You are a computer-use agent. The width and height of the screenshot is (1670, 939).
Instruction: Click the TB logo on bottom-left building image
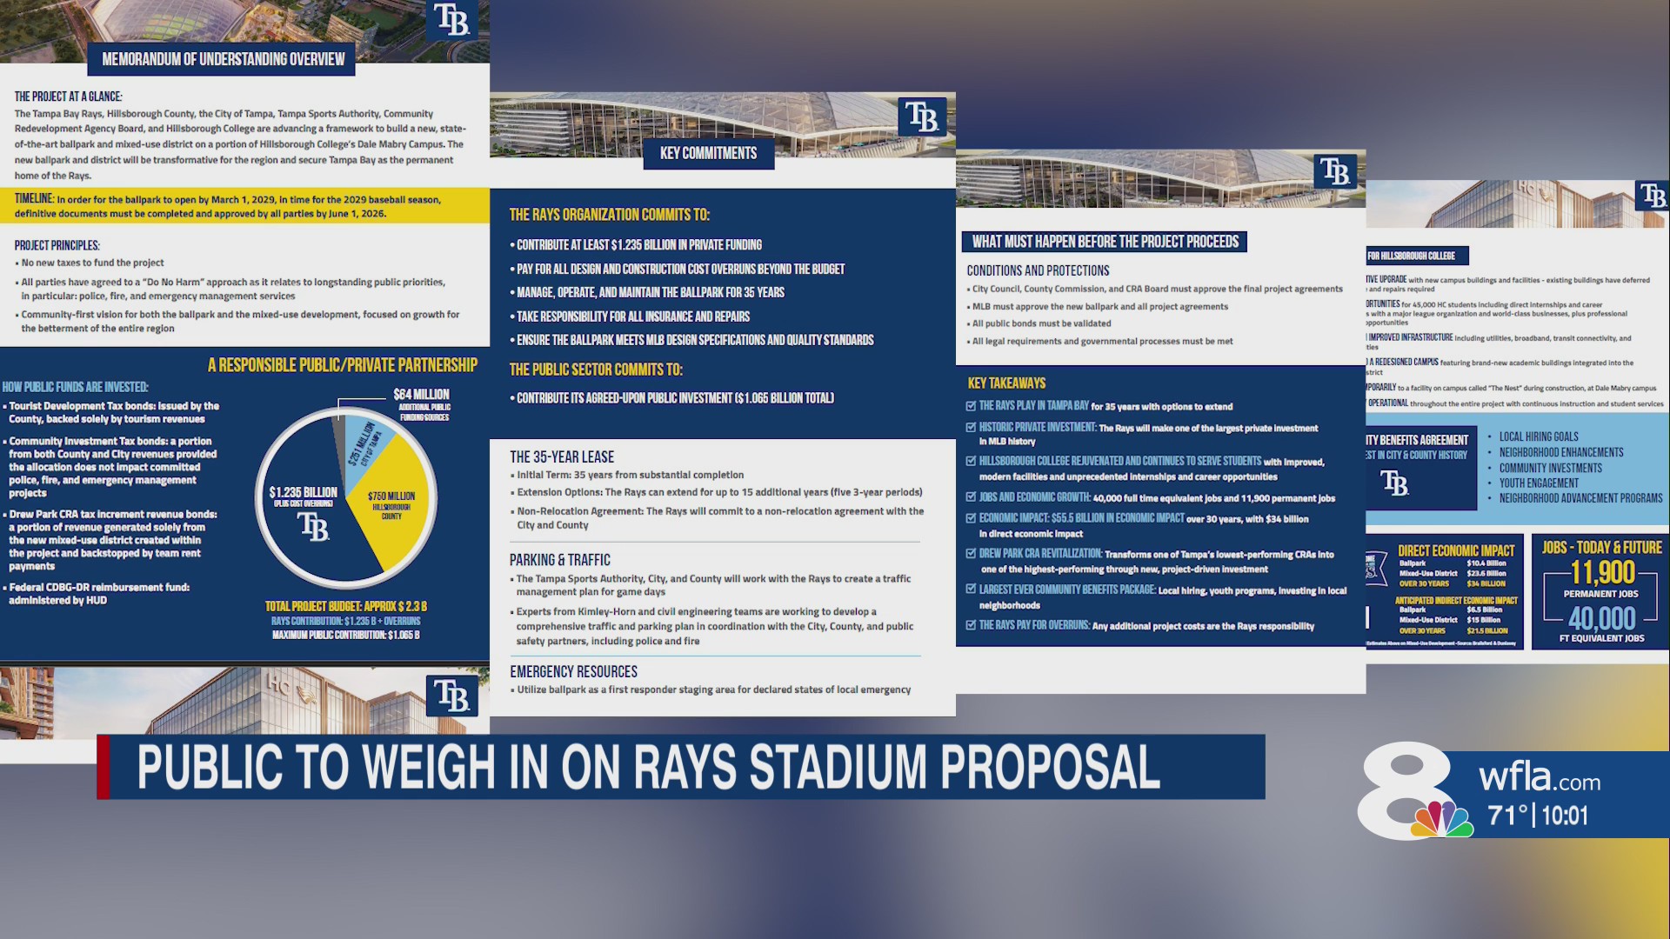pyautogui.click(x=451, y=696)
